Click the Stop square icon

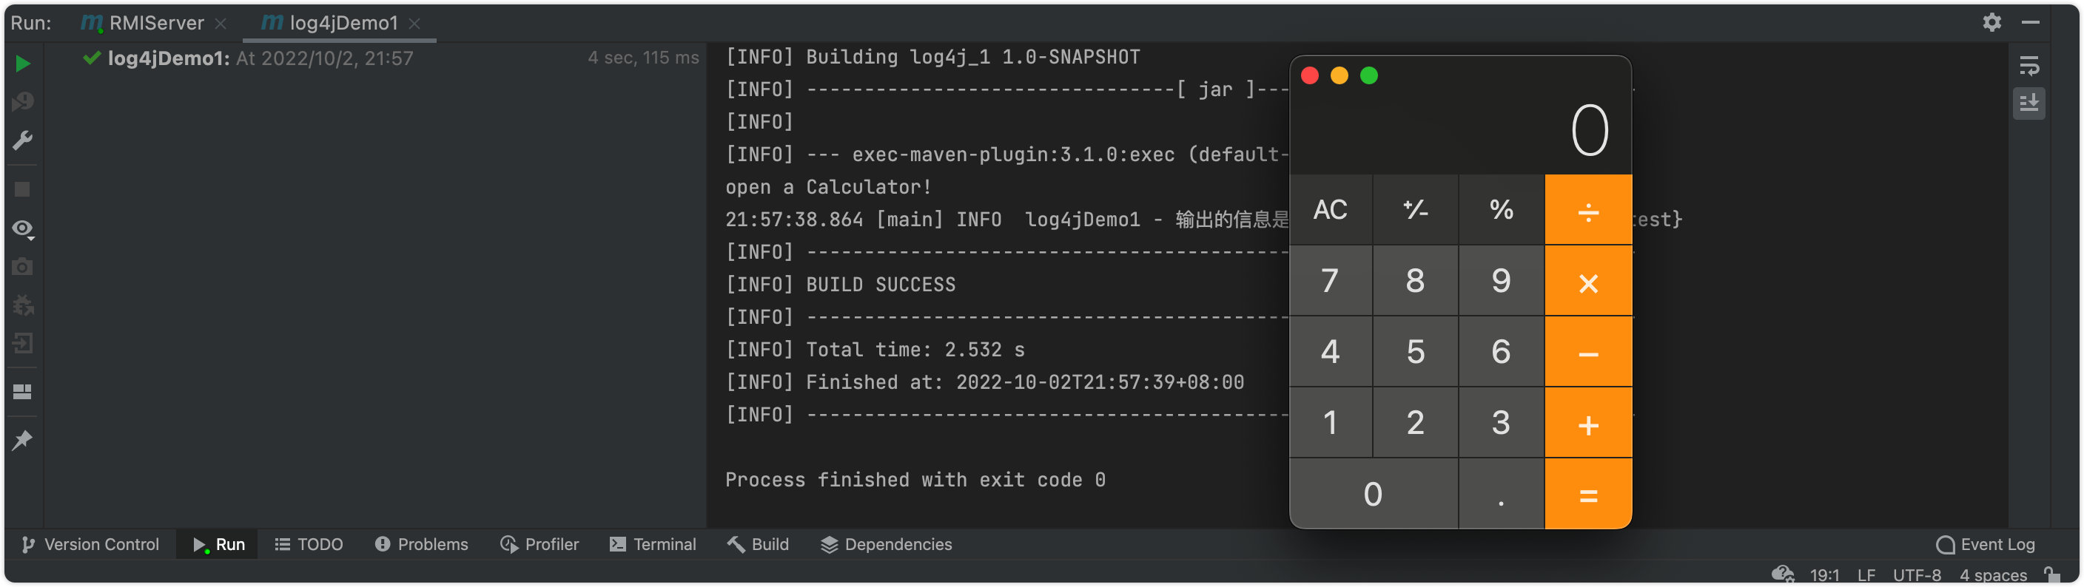(x=23, y=189)
